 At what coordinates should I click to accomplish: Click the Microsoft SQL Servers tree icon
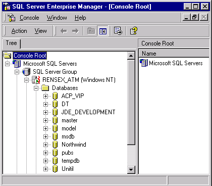click(x=17, y=64)
